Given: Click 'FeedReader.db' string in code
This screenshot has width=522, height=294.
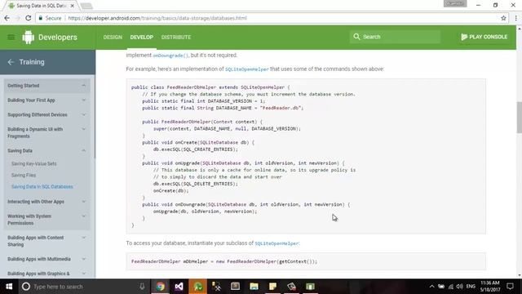Looking at the screenshot, I should click(281, 108).
